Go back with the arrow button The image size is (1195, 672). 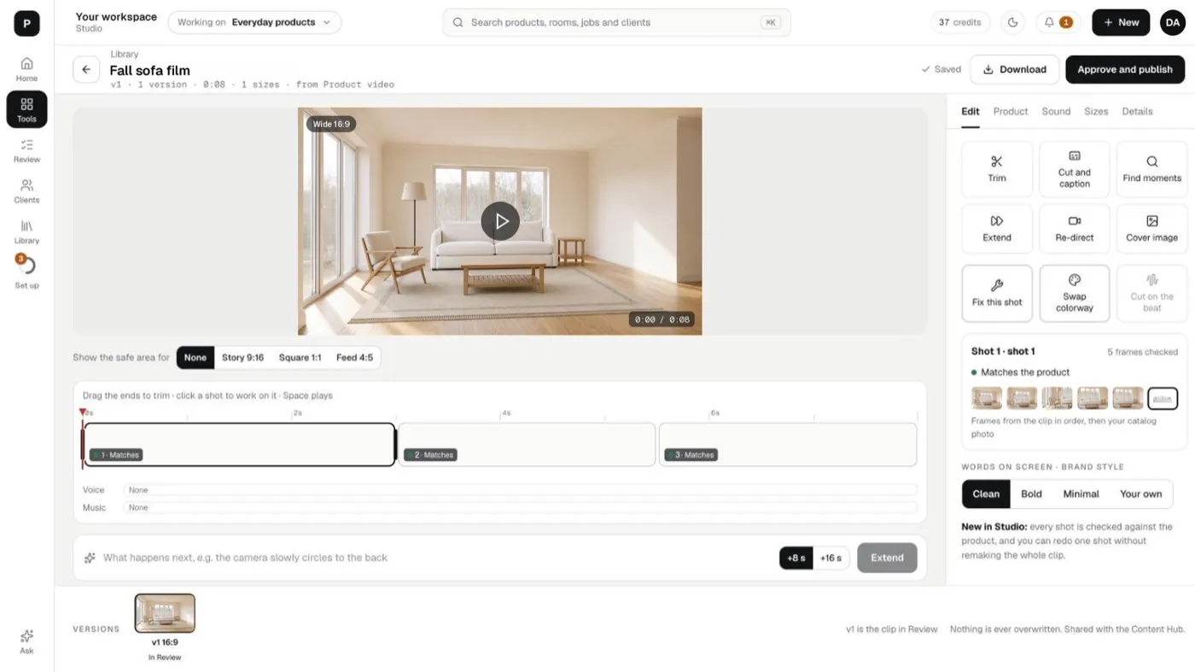(x=86, y=70)
